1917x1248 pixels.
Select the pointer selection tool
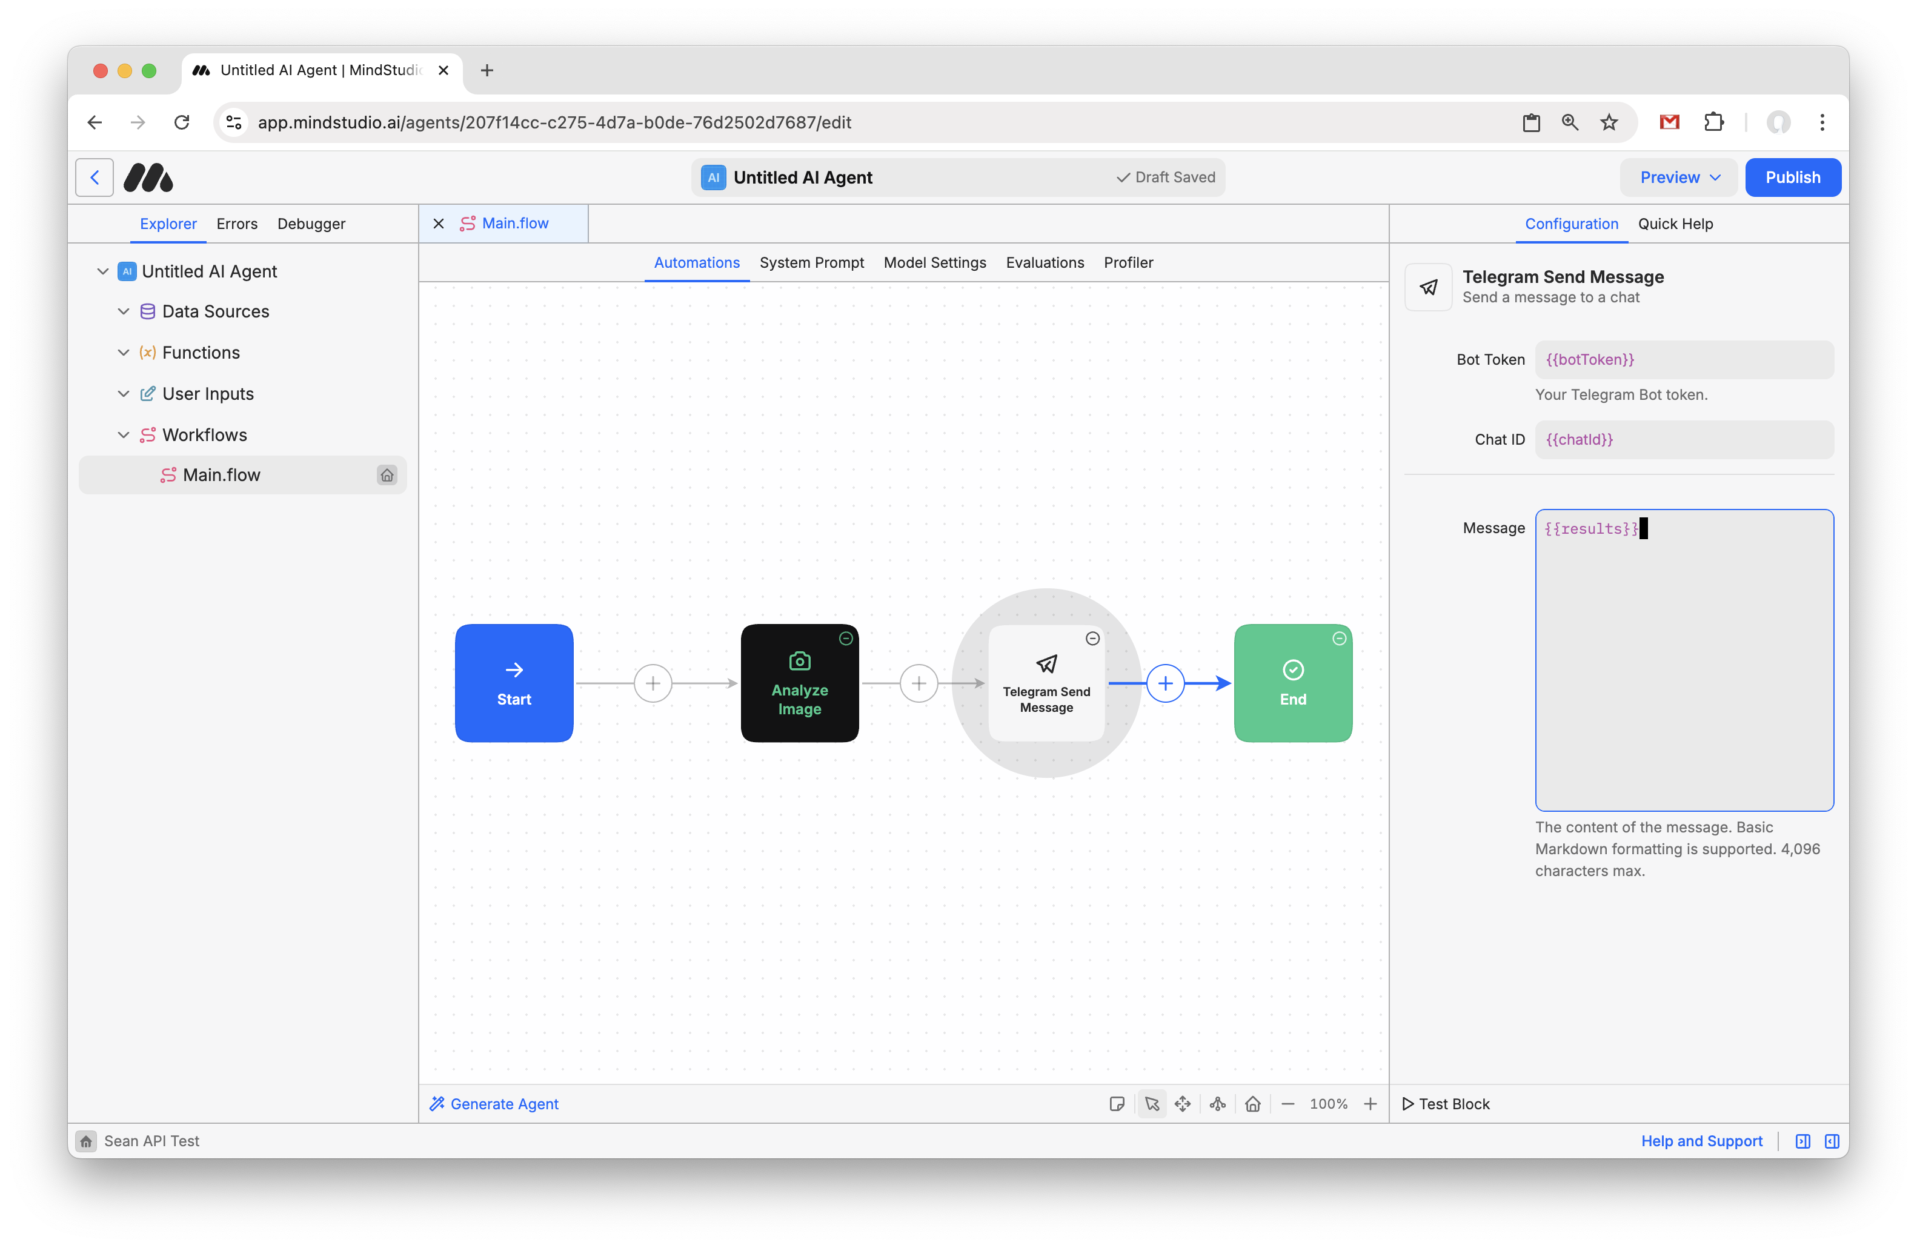(x=1152, y=1104)
